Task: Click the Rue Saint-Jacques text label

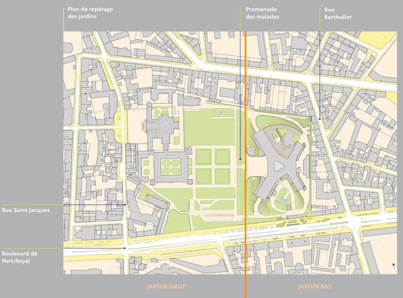Action: [26, 210]
